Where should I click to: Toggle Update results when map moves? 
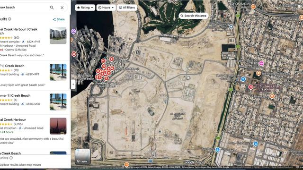click(x=20, y=165)
